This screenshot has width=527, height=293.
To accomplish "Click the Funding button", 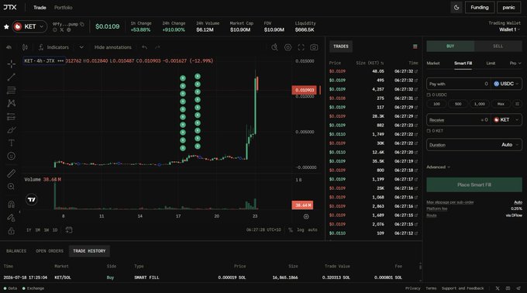I will click(480, 8).
